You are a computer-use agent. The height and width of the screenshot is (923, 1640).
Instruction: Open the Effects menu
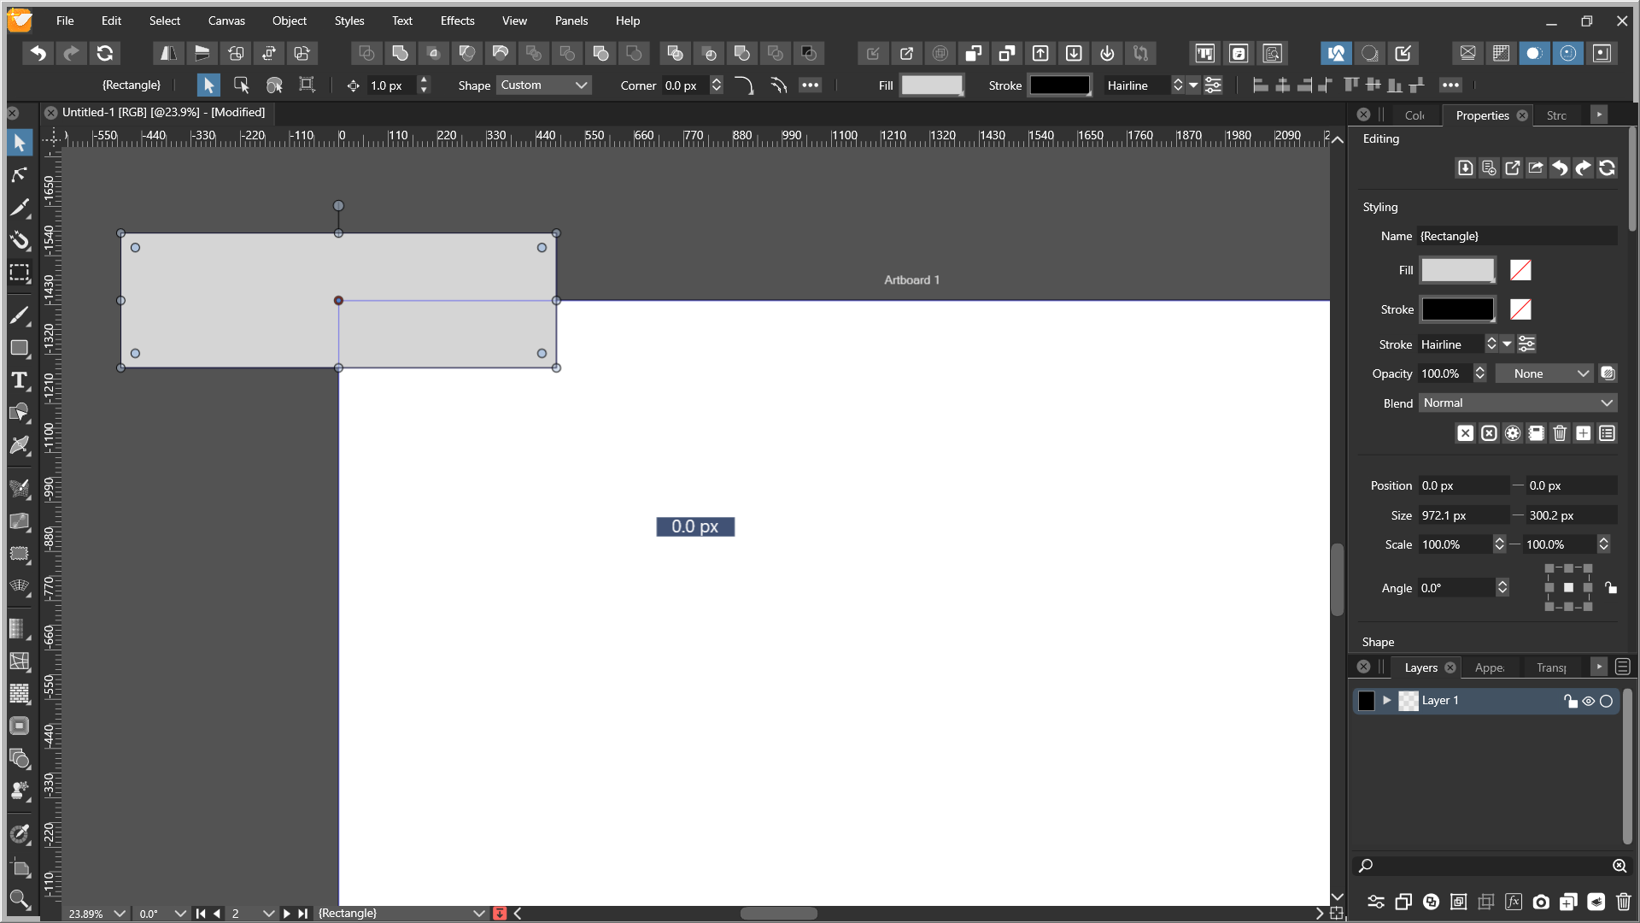click(457, 21)
